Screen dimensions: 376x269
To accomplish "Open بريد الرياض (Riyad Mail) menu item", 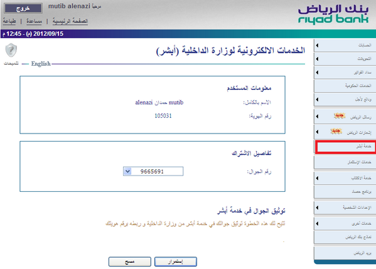I will (x=345, y=253).
